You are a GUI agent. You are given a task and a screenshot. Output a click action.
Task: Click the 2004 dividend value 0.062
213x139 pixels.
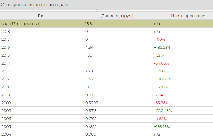(x=90, y=134)
